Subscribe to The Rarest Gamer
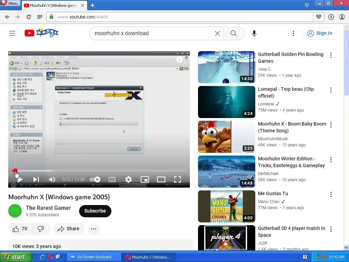This screenshot has width=349, height=262. pos(95,211)
